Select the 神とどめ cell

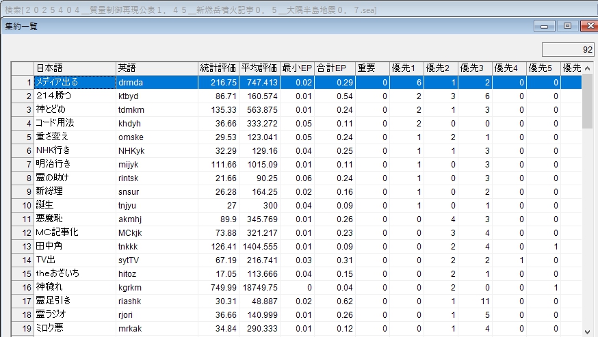(75, 110)
